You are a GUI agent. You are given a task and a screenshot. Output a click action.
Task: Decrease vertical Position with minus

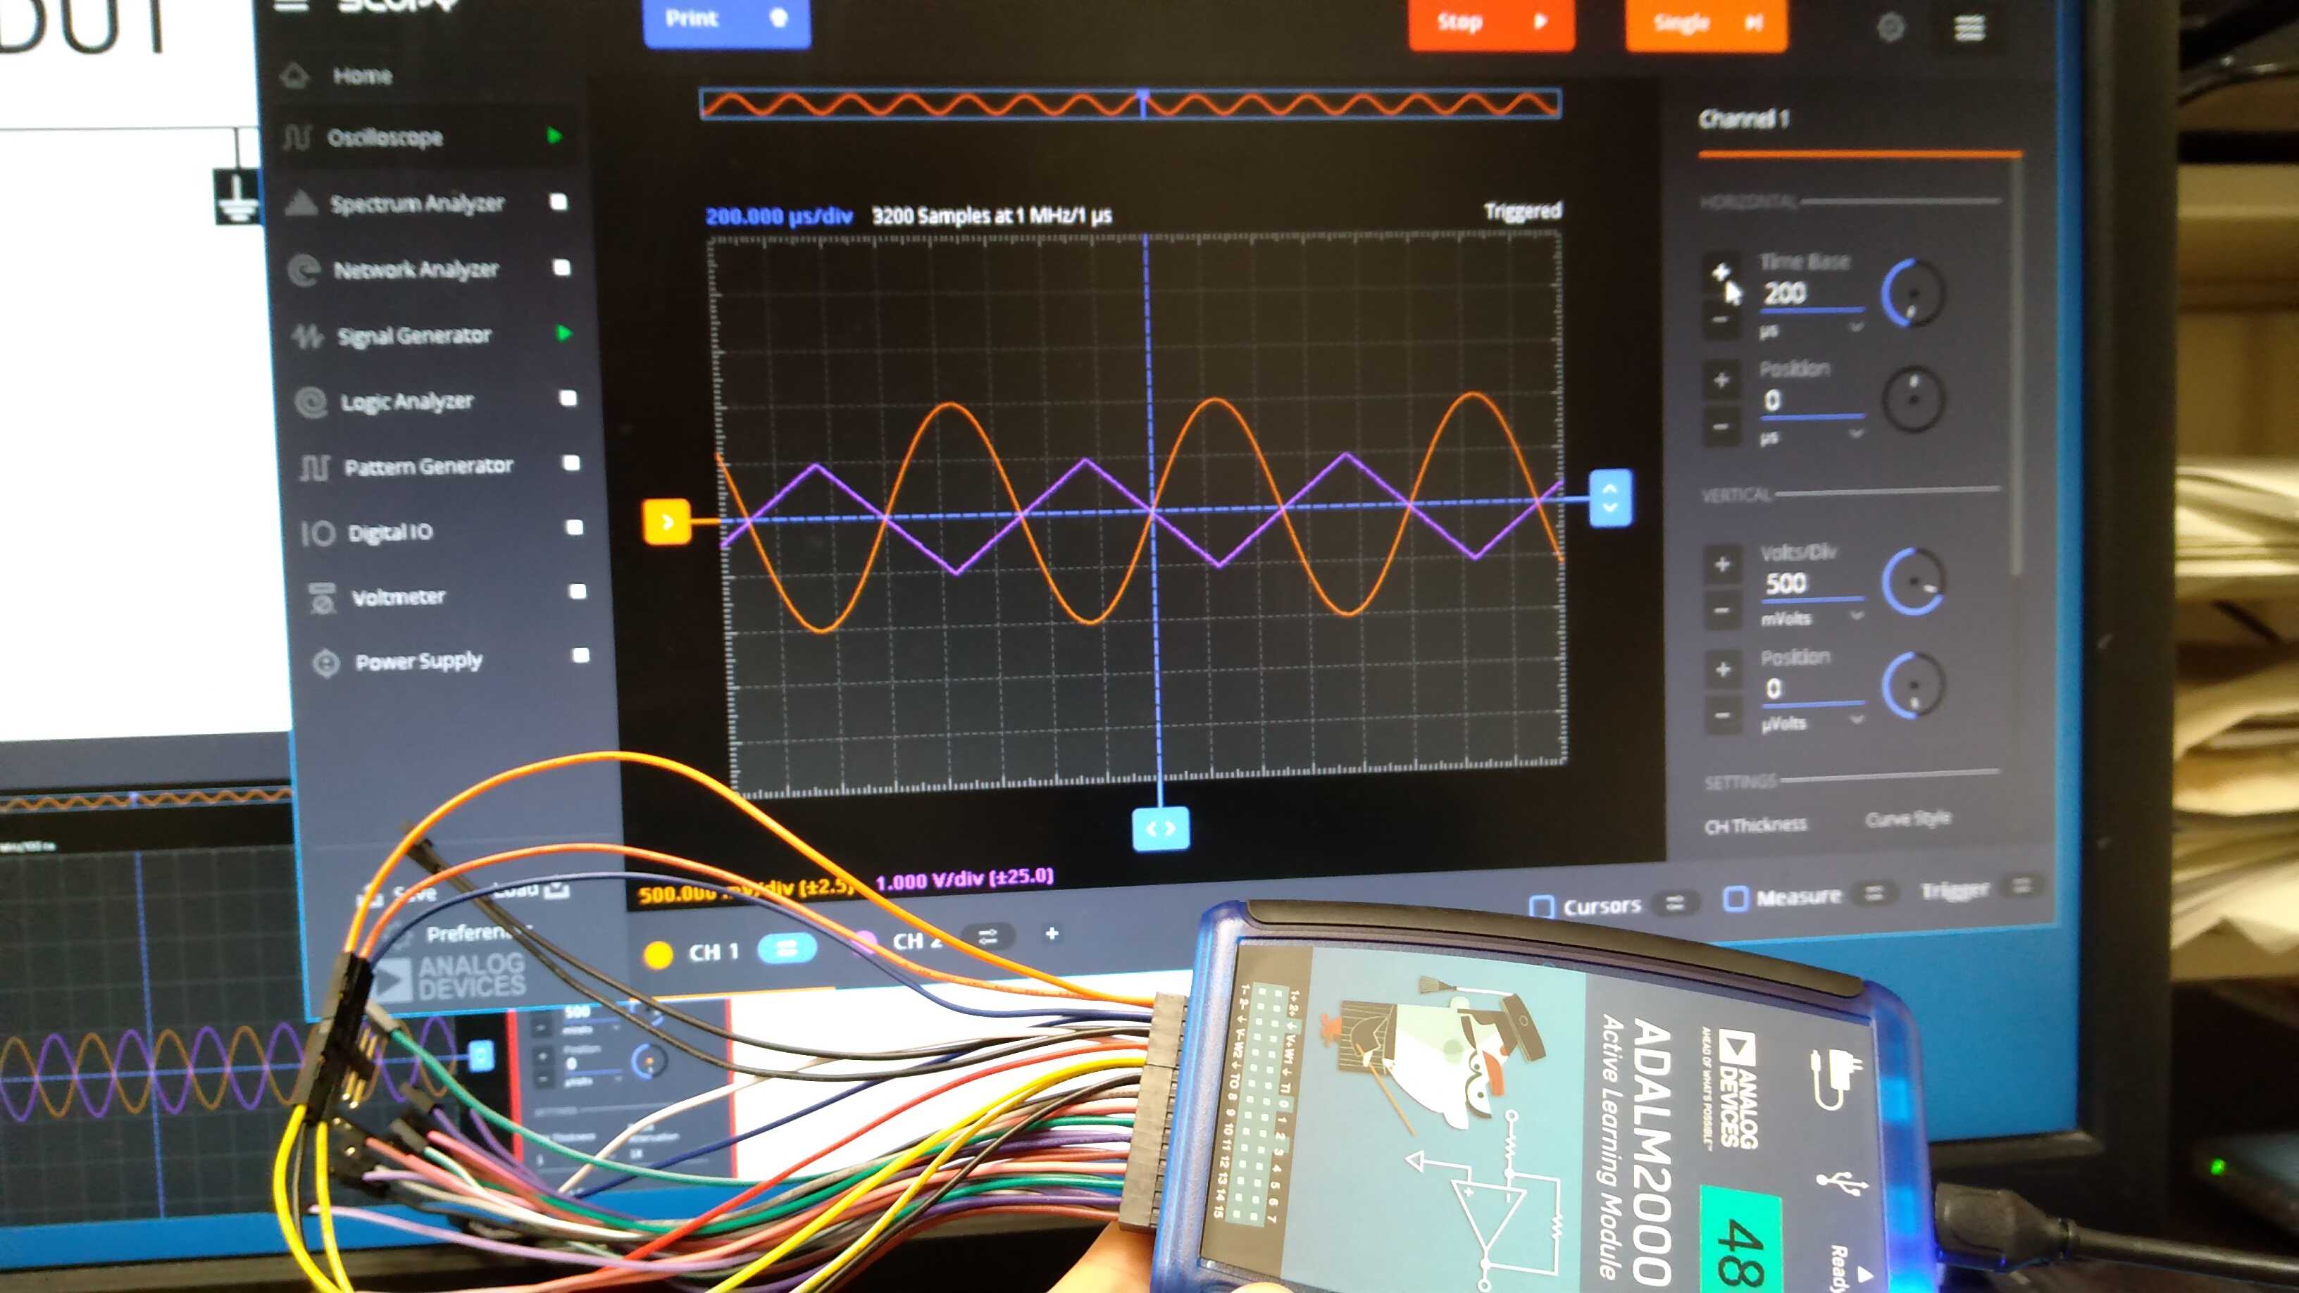click(1724, 715)
